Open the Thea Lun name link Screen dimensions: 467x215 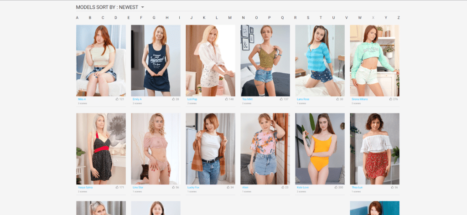357,187
